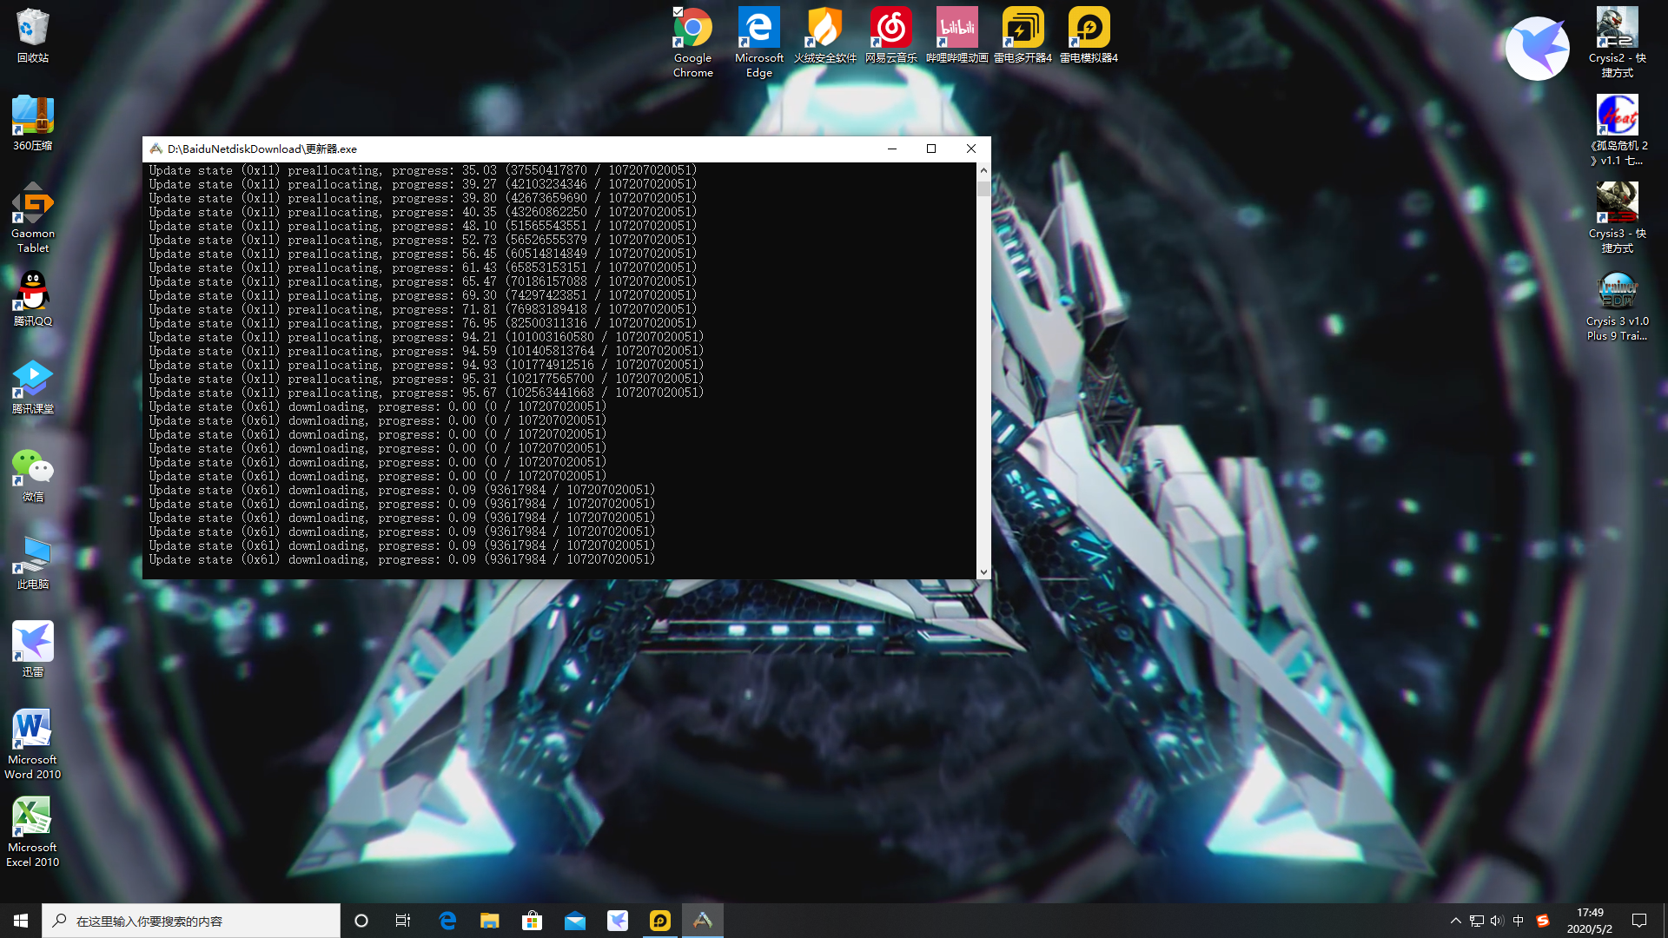Open Crysis3 shortcut on the desktop
1668x938 pixels.
click(1617, 218)
